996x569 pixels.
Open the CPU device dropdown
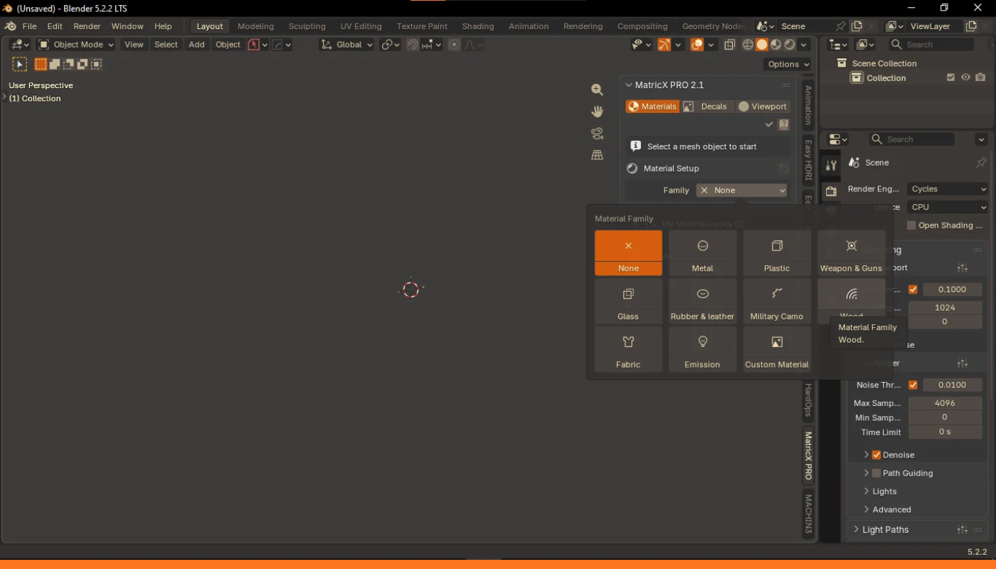948,207
